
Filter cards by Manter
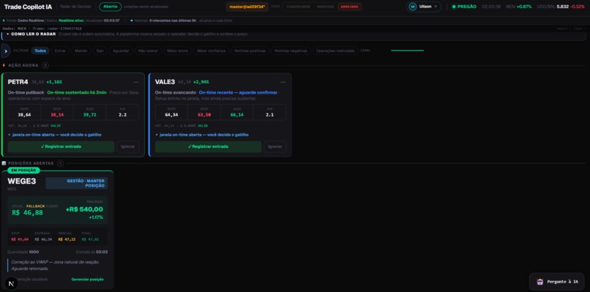click(x=81, y=50)
